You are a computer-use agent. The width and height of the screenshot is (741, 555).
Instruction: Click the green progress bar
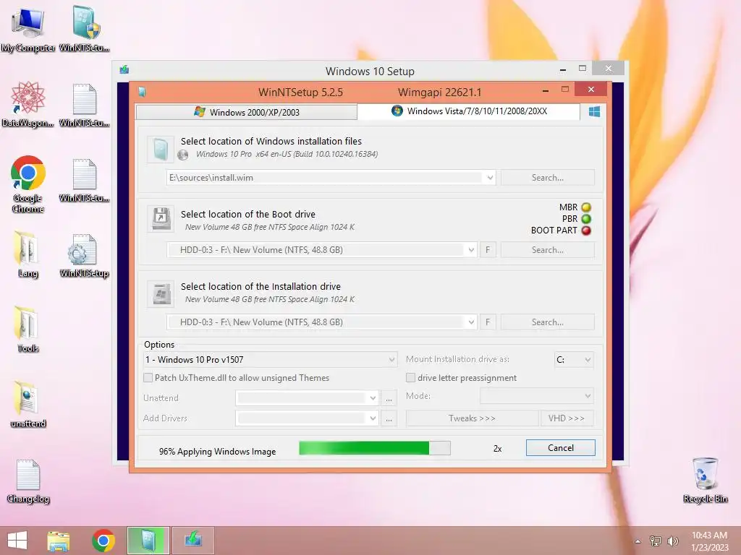click(374, 448)
